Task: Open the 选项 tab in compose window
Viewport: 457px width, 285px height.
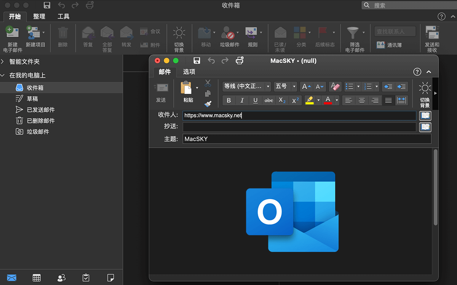Action: 189,72
